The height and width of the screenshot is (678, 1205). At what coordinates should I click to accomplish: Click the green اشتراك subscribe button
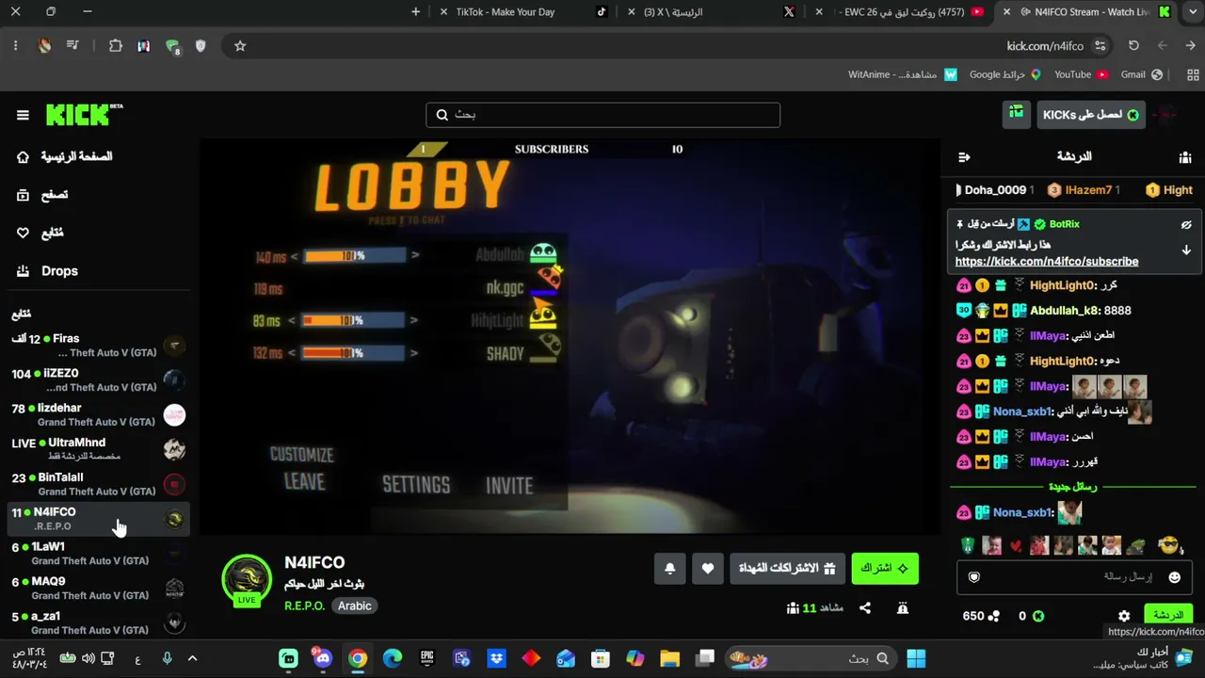click(885, 568)
